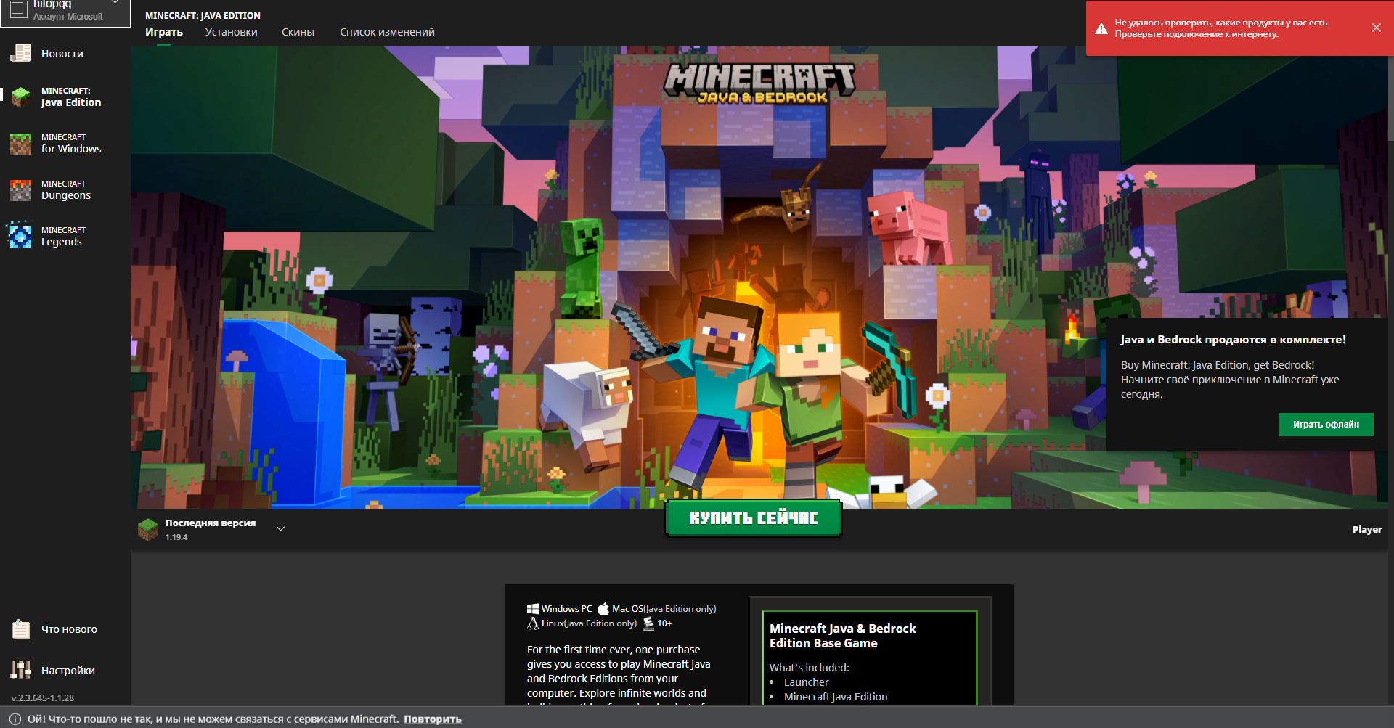The image size is (1394, 728).
Task: Open Настройки settings label
Action: pos(68,671)
